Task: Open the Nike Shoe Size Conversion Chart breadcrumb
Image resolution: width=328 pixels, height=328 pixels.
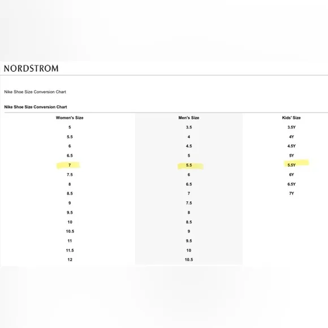Action: [35, 92]
